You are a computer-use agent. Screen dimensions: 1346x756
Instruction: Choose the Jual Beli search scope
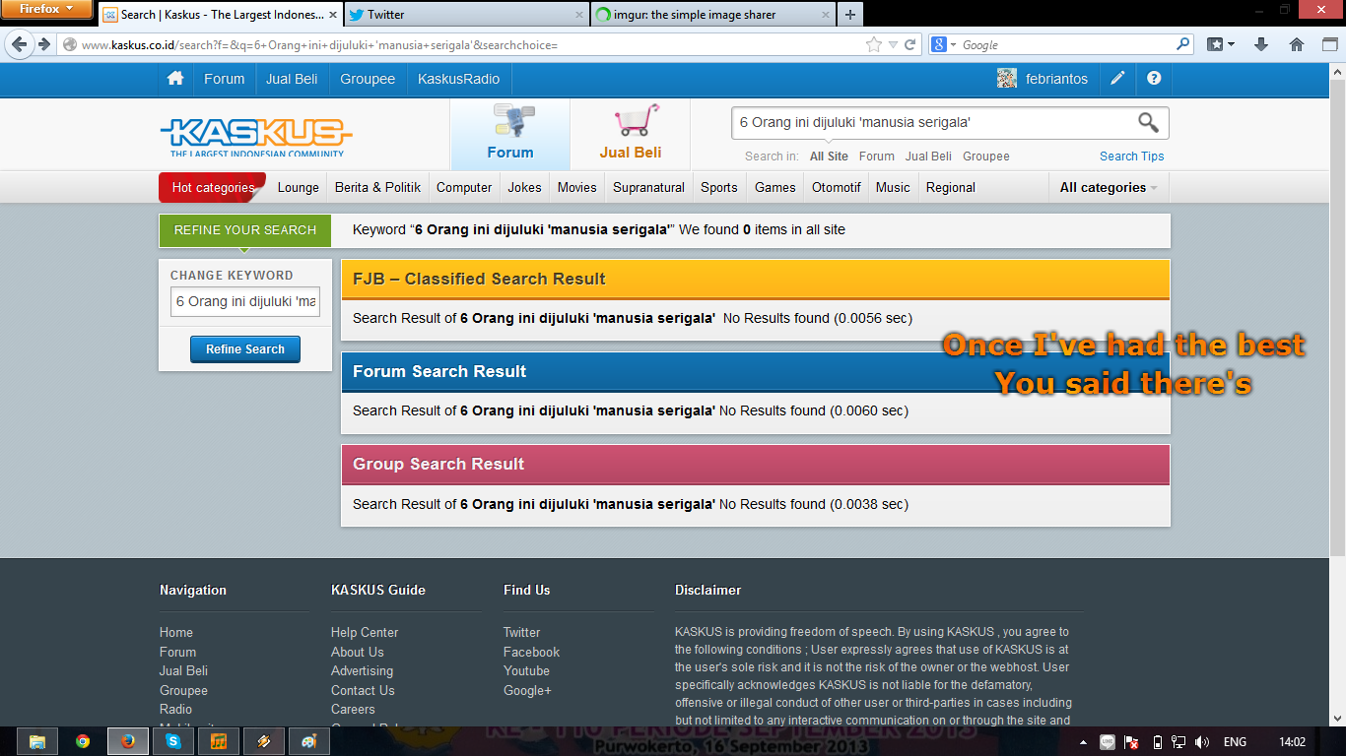pyautogui.click(x=928, y=157)
